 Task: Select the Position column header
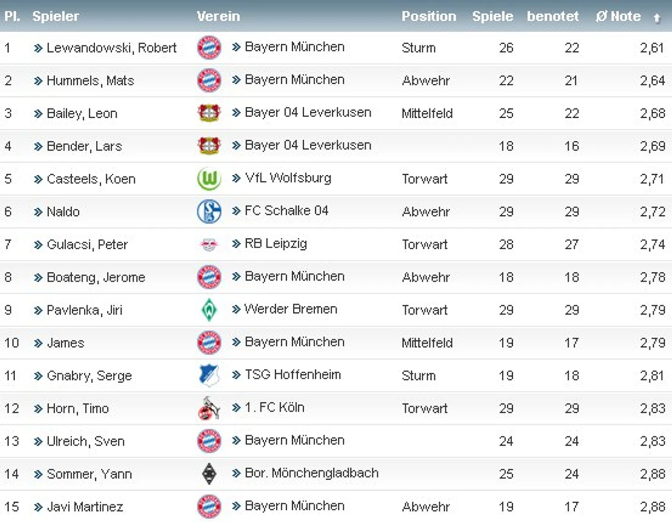[429, 16]
